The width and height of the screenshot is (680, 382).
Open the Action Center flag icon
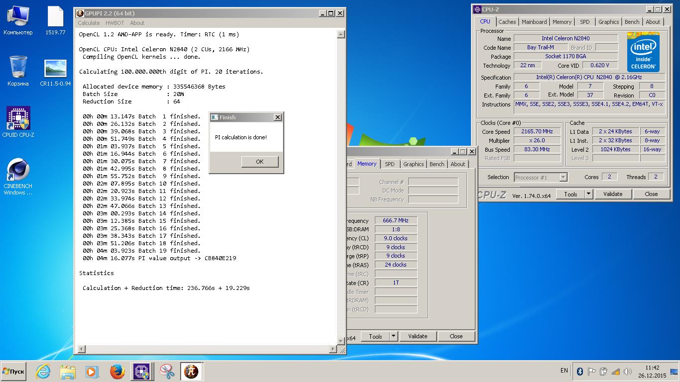pos(592,371)
